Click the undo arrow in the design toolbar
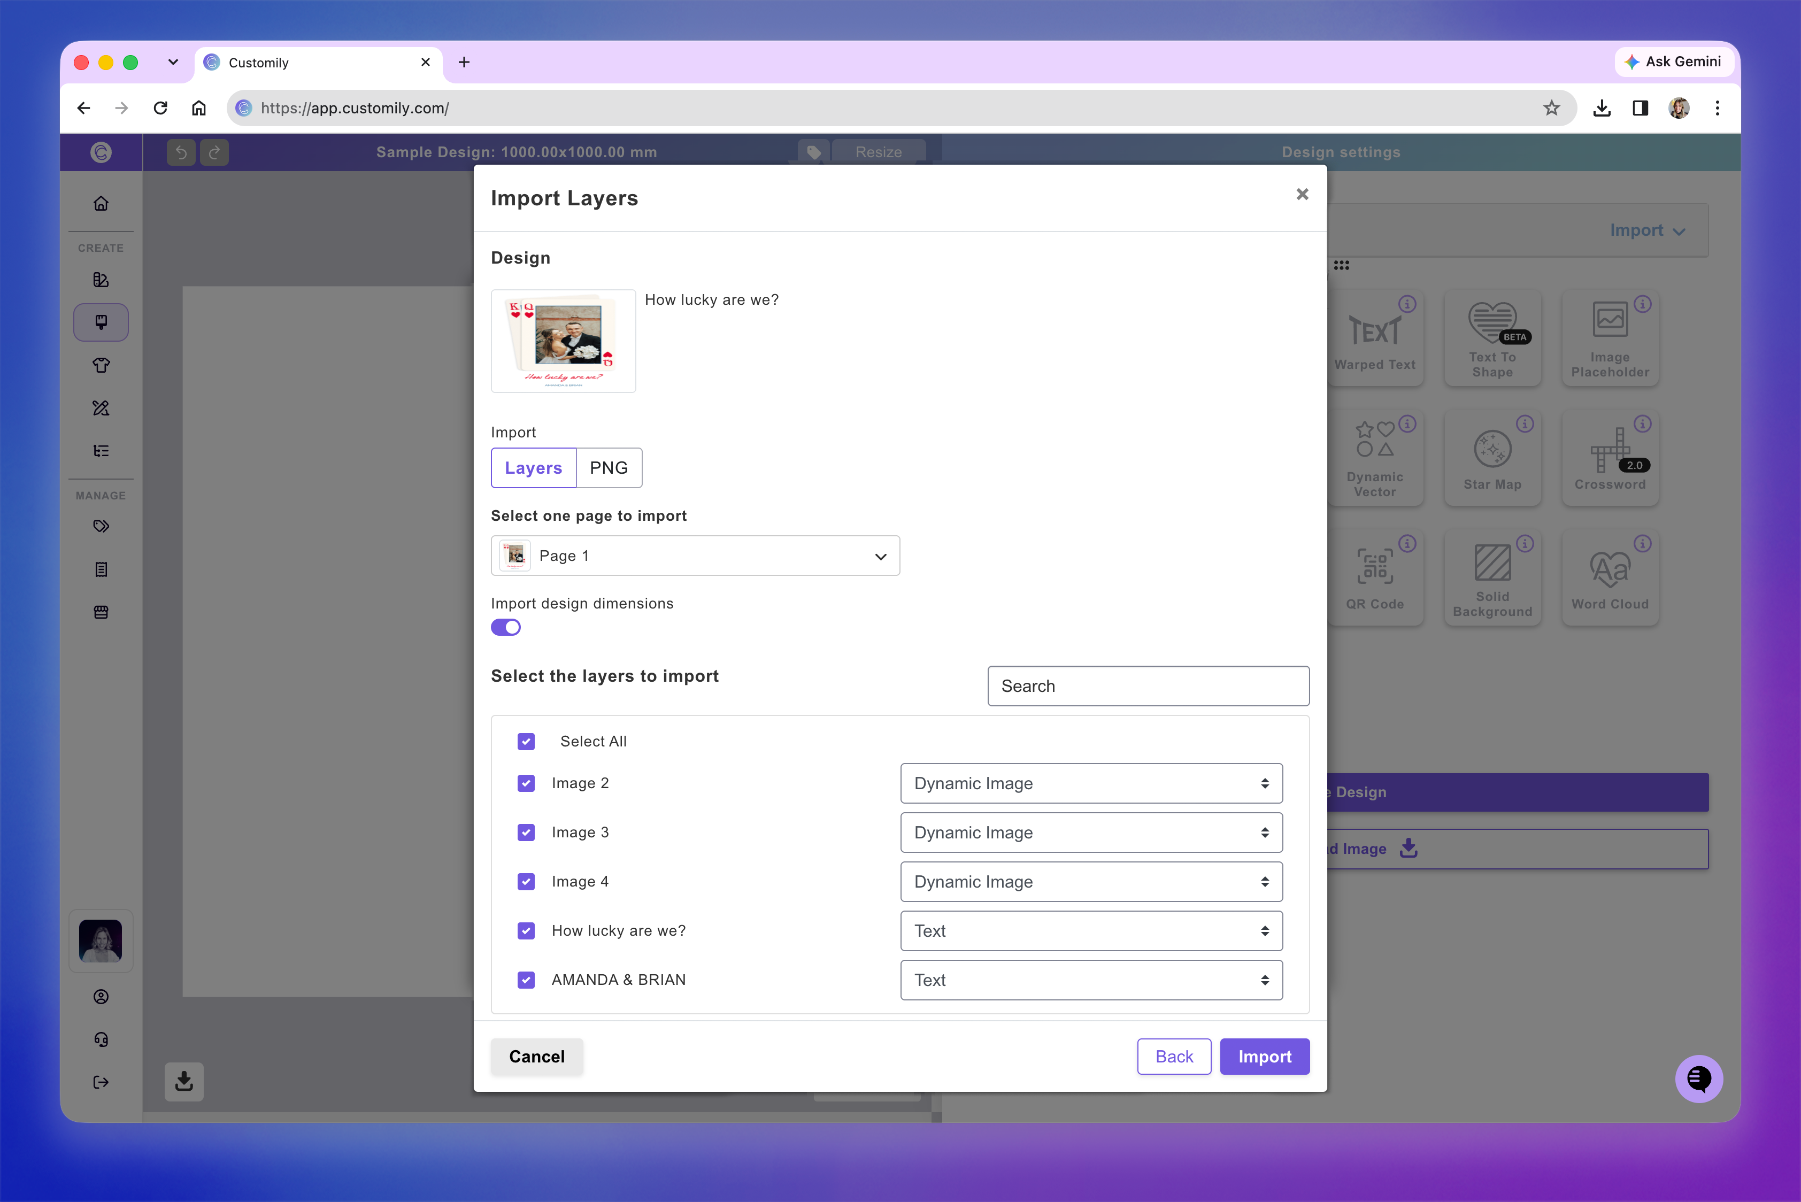This screenshot has height=1202, width=1801. pos(181,152)
